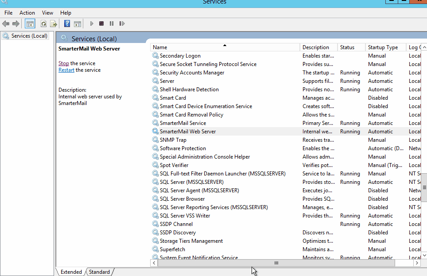Screen dimensions: 427x276
Task: Select the Secure Socket Tunneling Protocol Service row
Action: 287,64
